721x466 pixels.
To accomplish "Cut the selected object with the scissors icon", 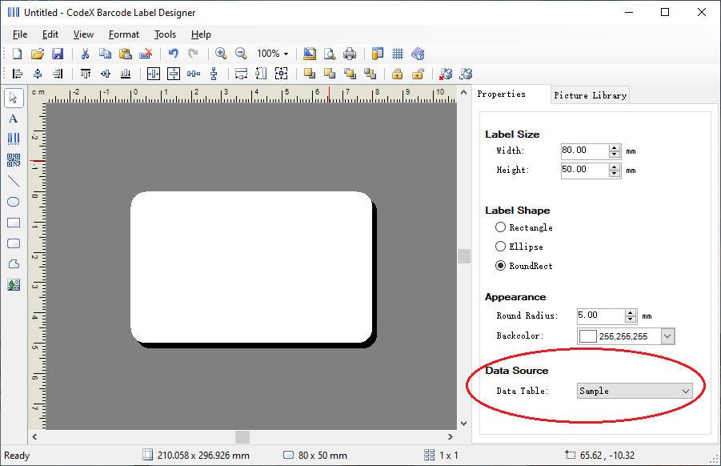I will pyautogui.click(x=85, y=54).
